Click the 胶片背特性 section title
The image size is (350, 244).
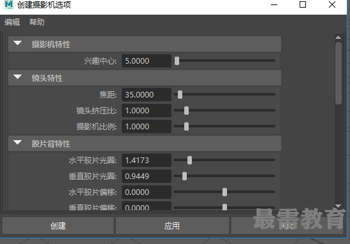click(x=51, y=144)
